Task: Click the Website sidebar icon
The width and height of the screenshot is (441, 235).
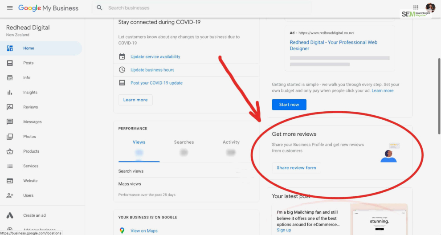Action: [x=10, y=181]
